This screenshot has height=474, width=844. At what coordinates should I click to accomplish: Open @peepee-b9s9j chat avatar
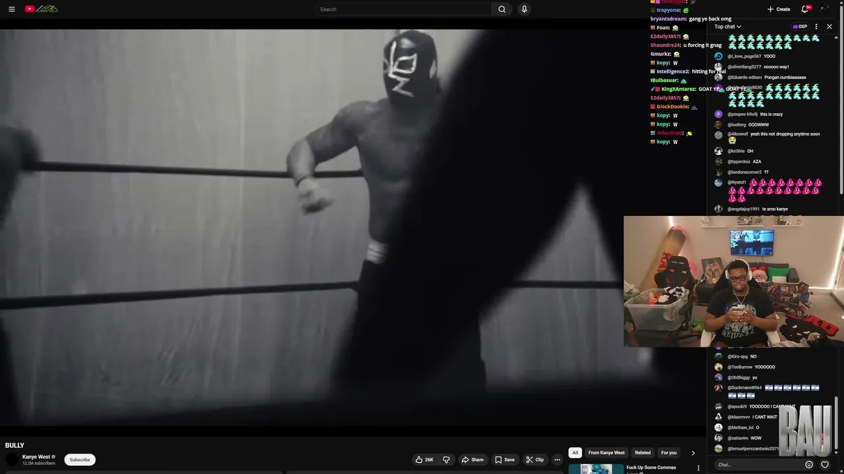point(718,114)
